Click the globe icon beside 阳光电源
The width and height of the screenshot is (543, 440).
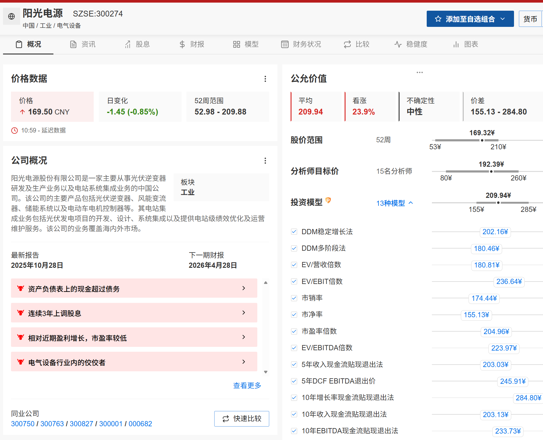pos(12,16)
